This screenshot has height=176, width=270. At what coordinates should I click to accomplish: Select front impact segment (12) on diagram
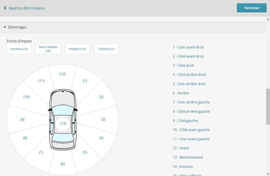tap(63, 74)
